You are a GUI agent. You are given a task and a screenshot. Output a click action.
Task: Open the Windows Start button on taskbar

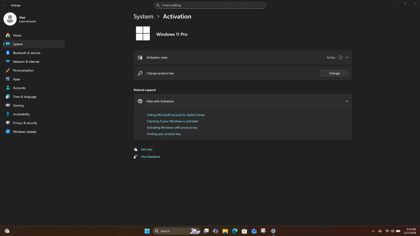[x=147, y=231]
